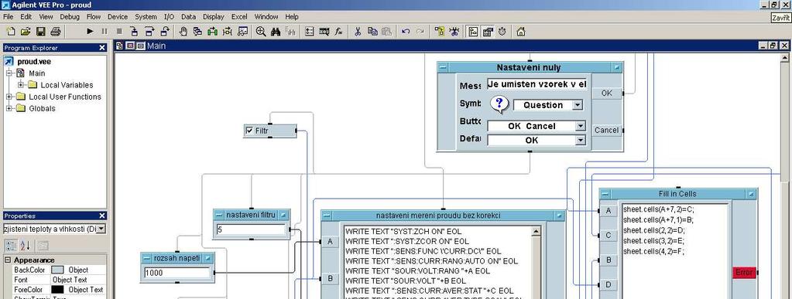Close the Properties panel
Screen dimensions: 792x299
(x=102, y=216)
